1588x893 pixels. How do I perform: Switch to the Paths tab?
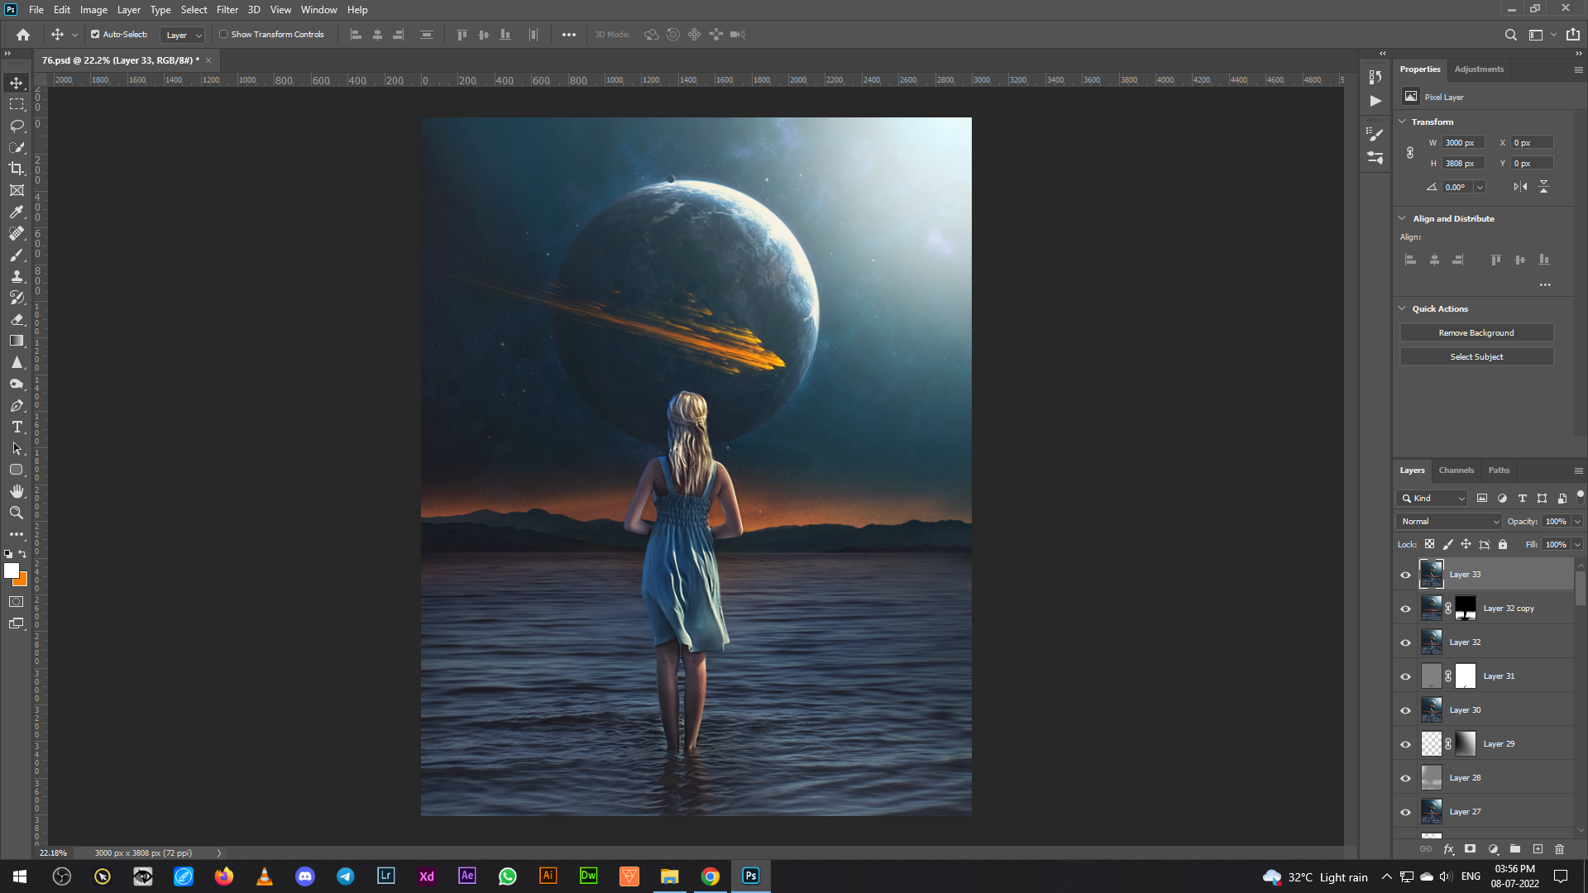click(1499, 470)
